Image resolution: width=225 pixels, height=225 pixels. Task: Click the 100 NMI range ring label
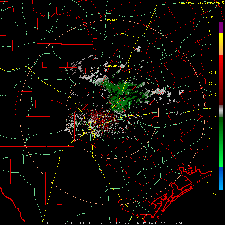point(112,20)
